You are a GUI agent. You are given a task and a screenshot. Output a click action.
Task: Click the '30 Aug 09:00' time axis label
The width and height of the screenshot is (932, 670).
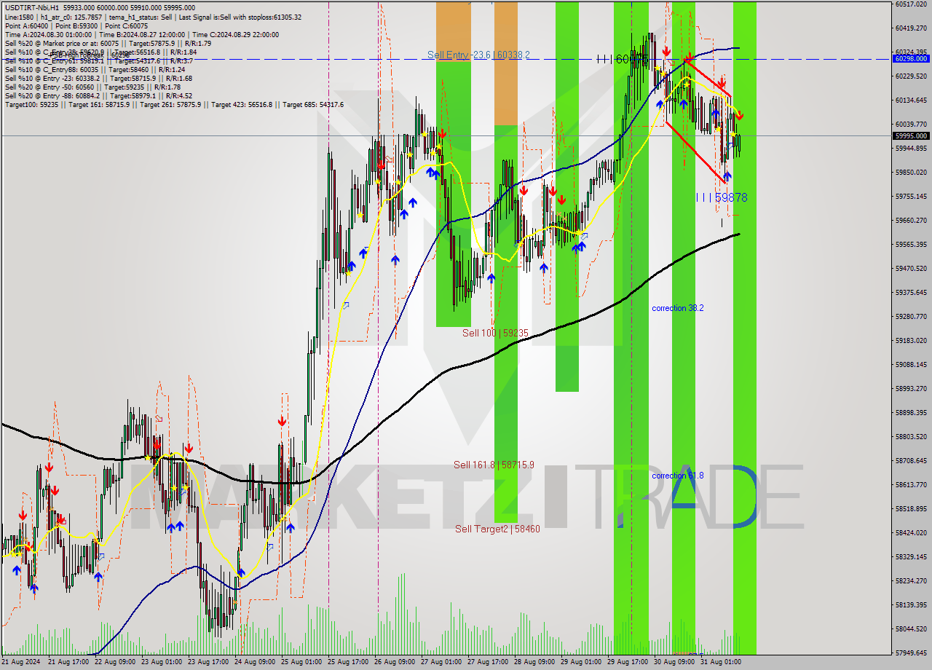675,662
